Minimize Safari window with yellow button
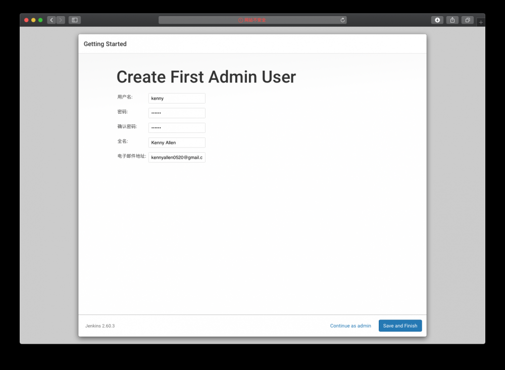This screenshot has width=505, height=370. [33, 20]
